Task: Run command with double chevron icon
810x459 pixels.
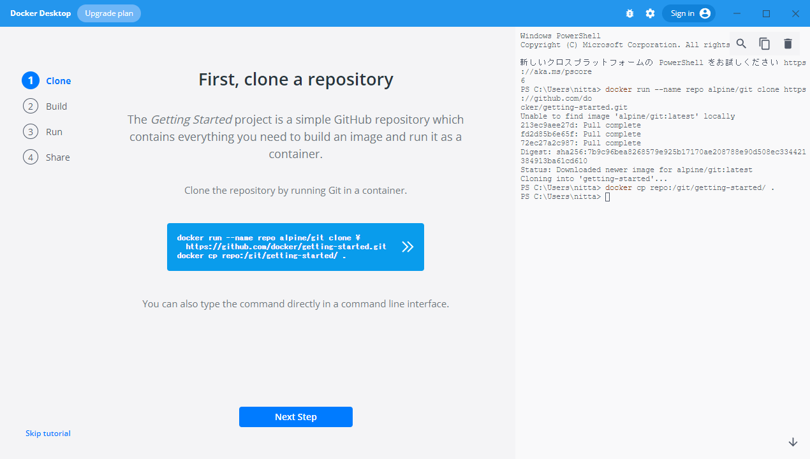Action: 408,247
